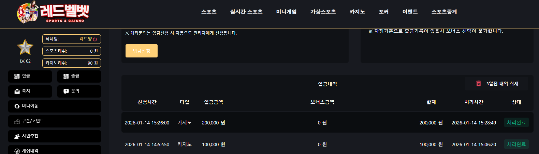Image resolution: width=539 pixels, height=154 pixels.
Task: Open the 쪽지 envelope message icon
Action: [17, 91]
